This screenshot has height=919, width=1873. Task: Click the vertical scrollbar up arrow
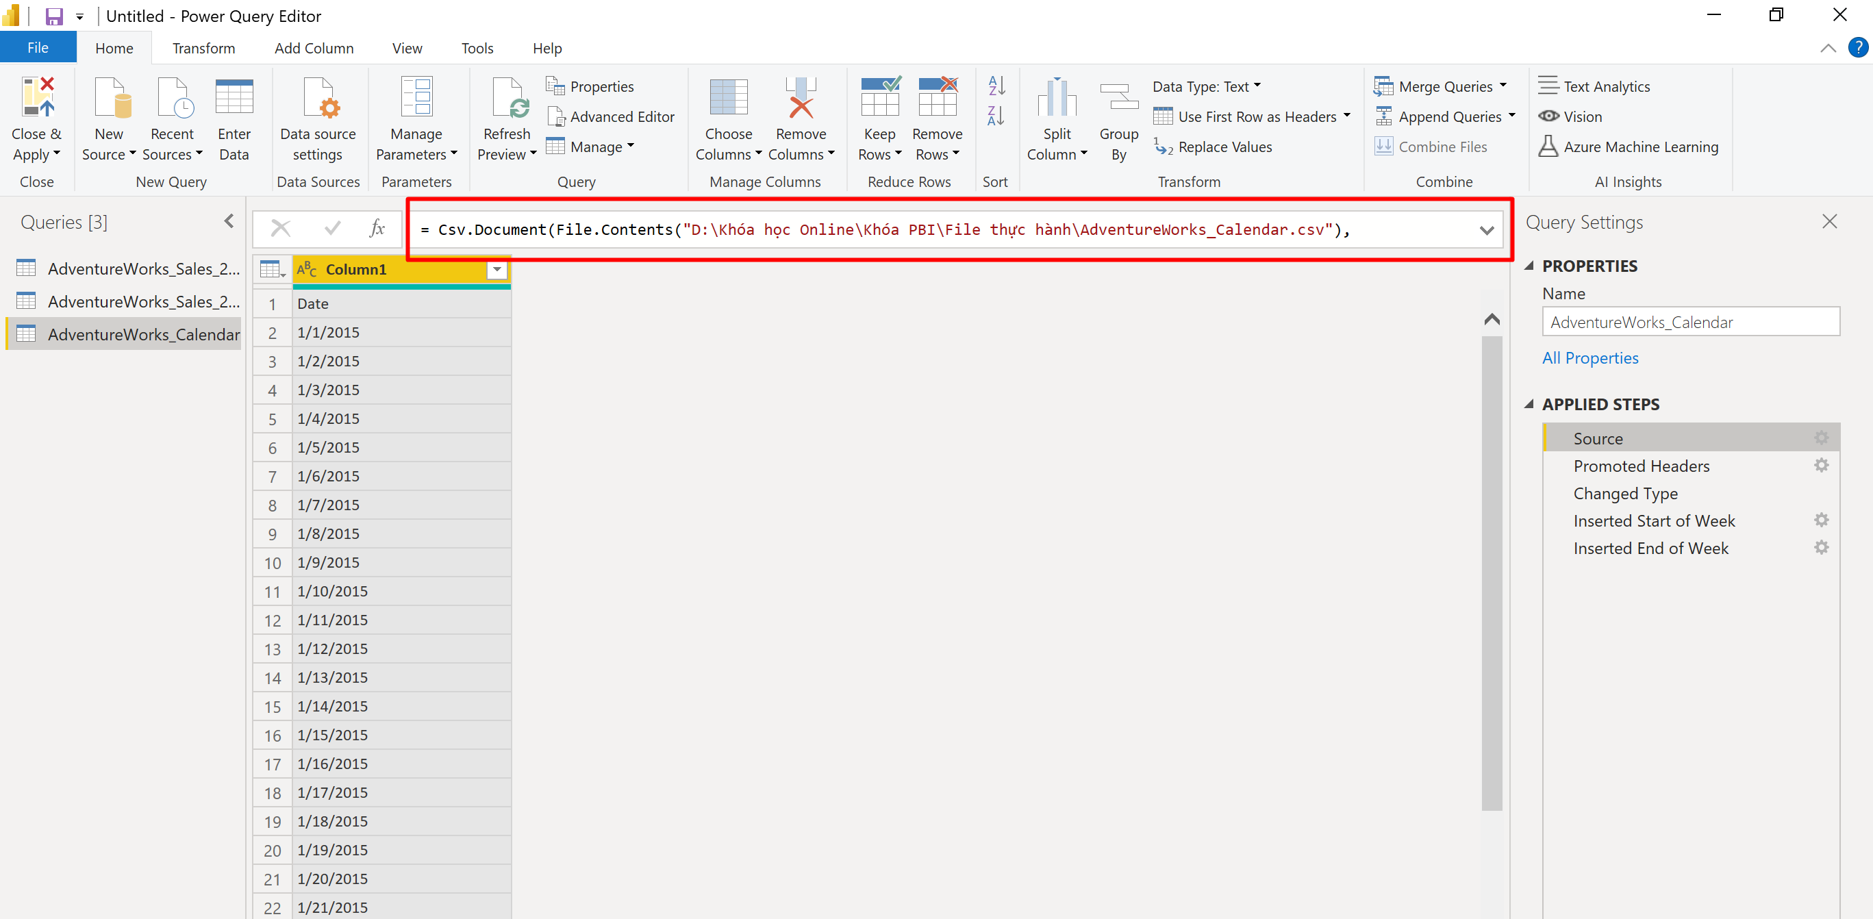click(x=1492, y=319)
